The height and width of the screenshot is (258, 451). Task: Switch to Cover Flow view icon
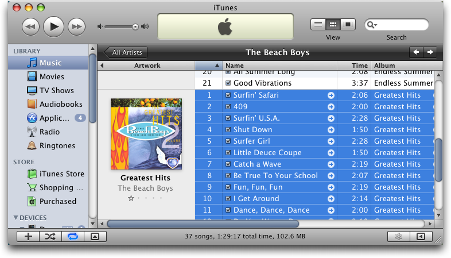point(348,25)
